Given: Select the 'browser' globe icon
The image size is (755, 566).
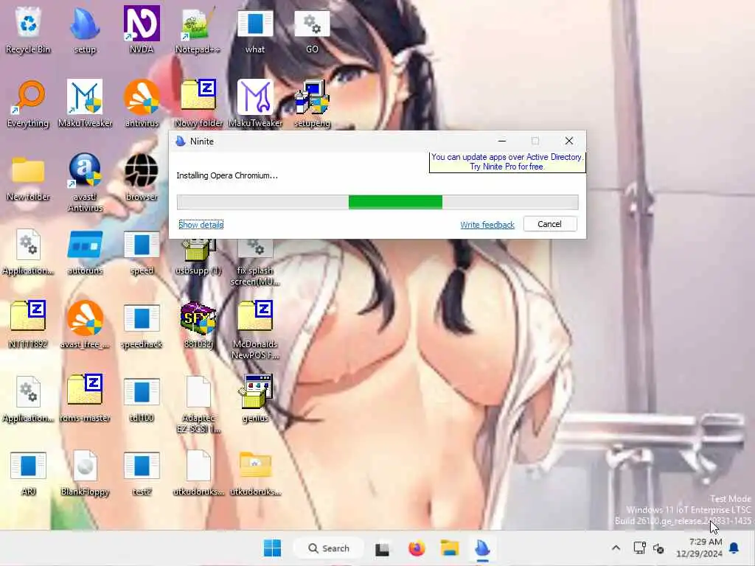Looking at the screenshot, I should [142, 177].
